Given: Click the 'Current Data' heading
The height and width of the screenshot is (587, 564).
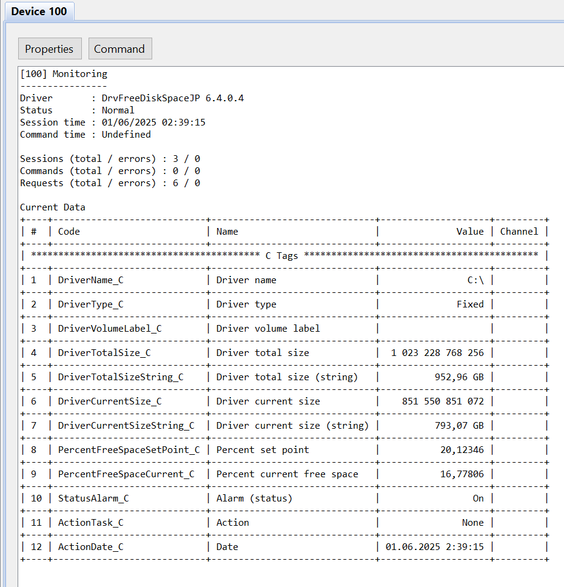Looking at the screenshot, I should 52,207.
